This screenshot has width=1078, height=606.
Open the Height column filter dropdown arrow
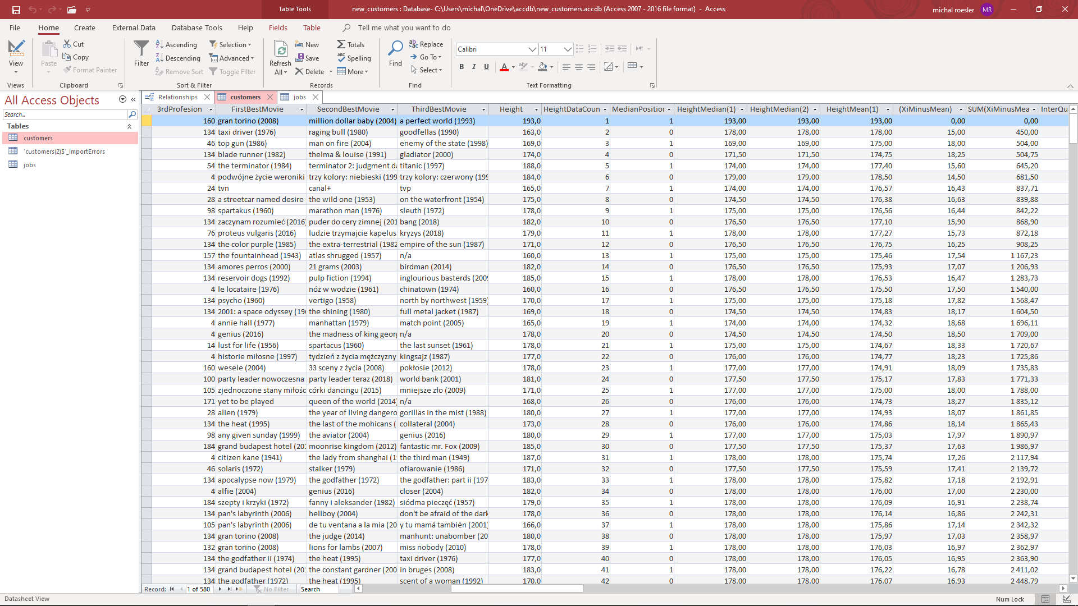(536, 109)
